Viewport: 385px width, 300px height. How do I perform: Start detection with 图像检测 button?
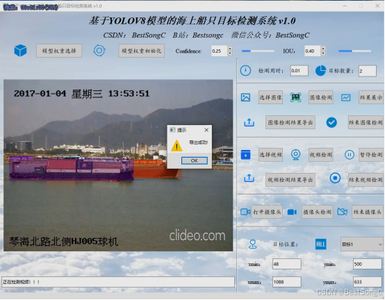point(320,97)
